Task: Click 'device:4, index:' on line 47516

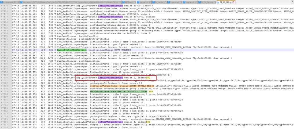Action: tap(135, 122)
